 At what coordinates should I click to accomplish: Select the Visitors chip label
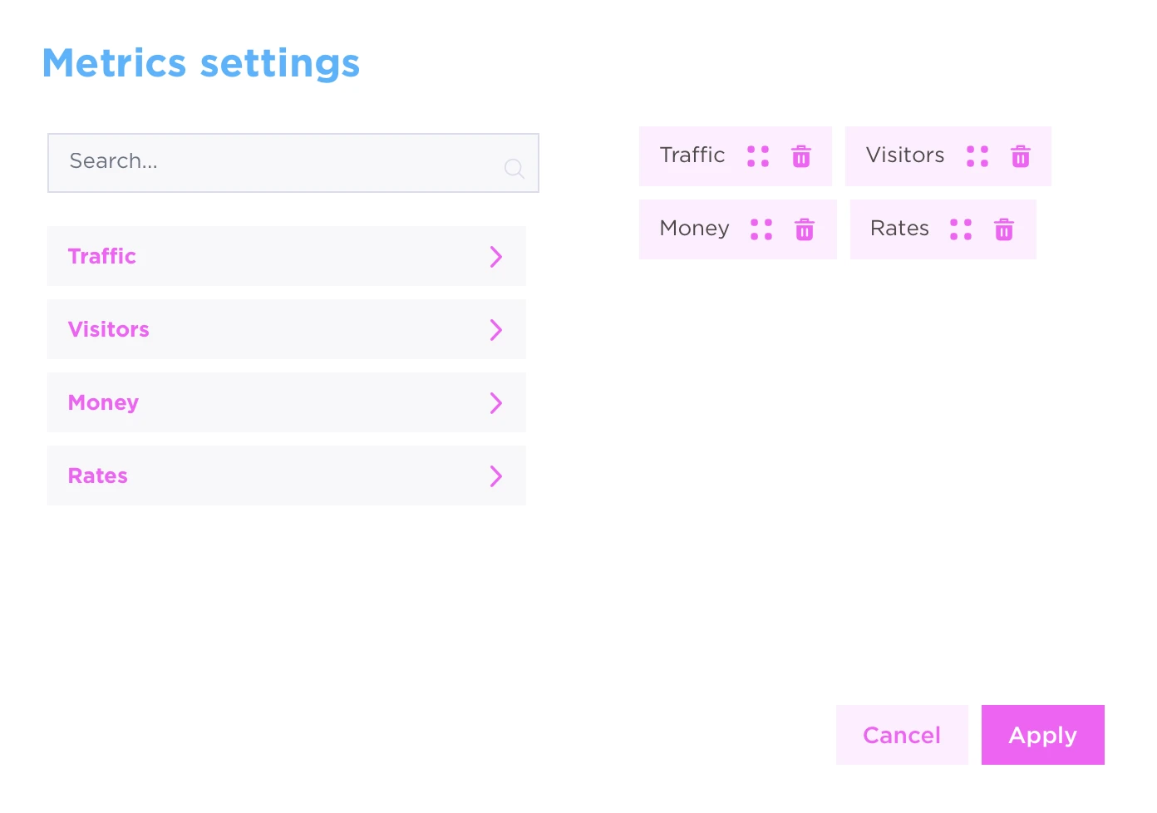(x=905, y=155)
